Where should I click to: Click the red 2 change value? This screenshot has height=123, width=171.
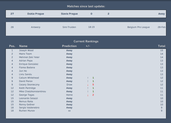(93, 95)
